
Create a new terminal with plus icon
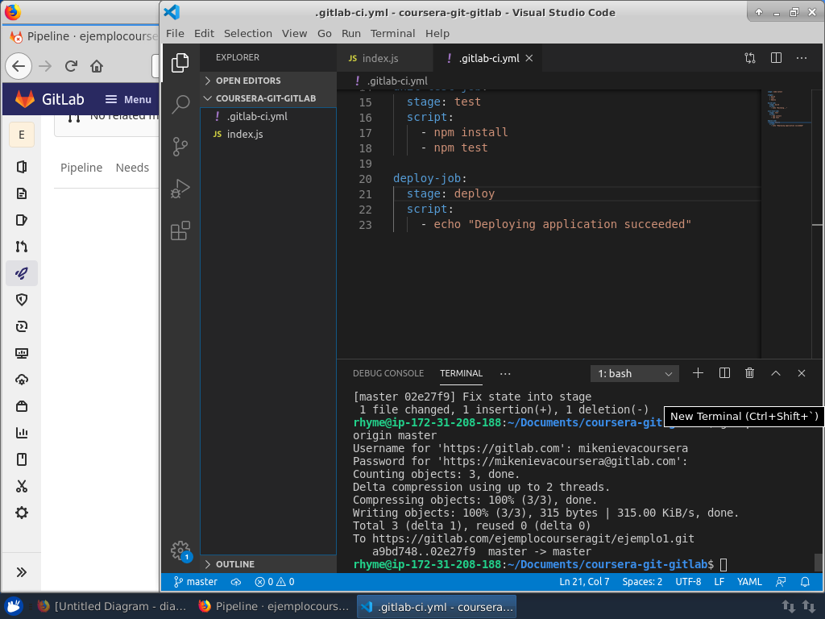pyautogui.click(x=699, y=373)
